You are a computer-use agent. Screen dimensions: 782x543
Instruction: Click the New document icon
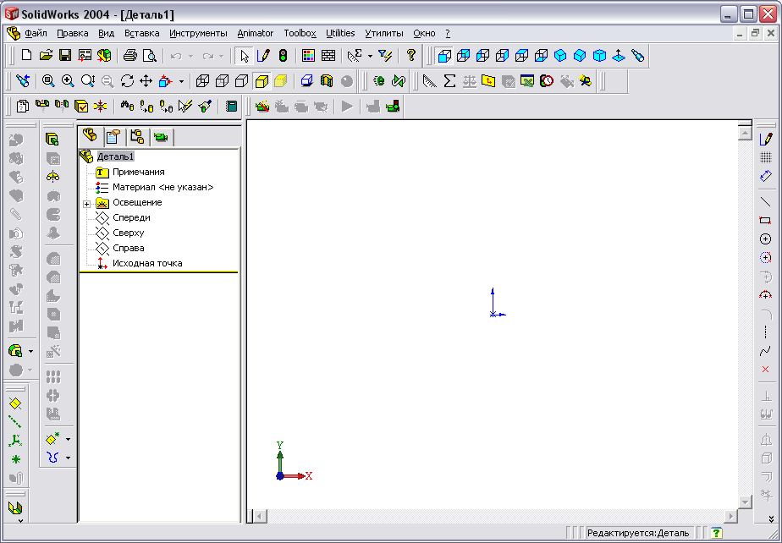pos(26,55)
